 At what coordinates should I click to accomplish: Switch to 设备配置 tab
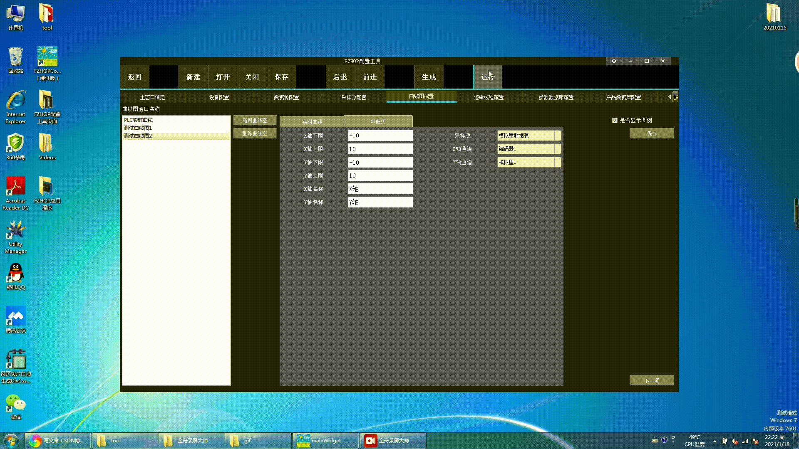219,97
